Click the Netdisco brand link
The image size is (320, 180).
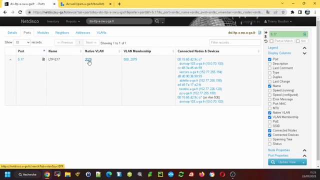click(x=30, y=21)
